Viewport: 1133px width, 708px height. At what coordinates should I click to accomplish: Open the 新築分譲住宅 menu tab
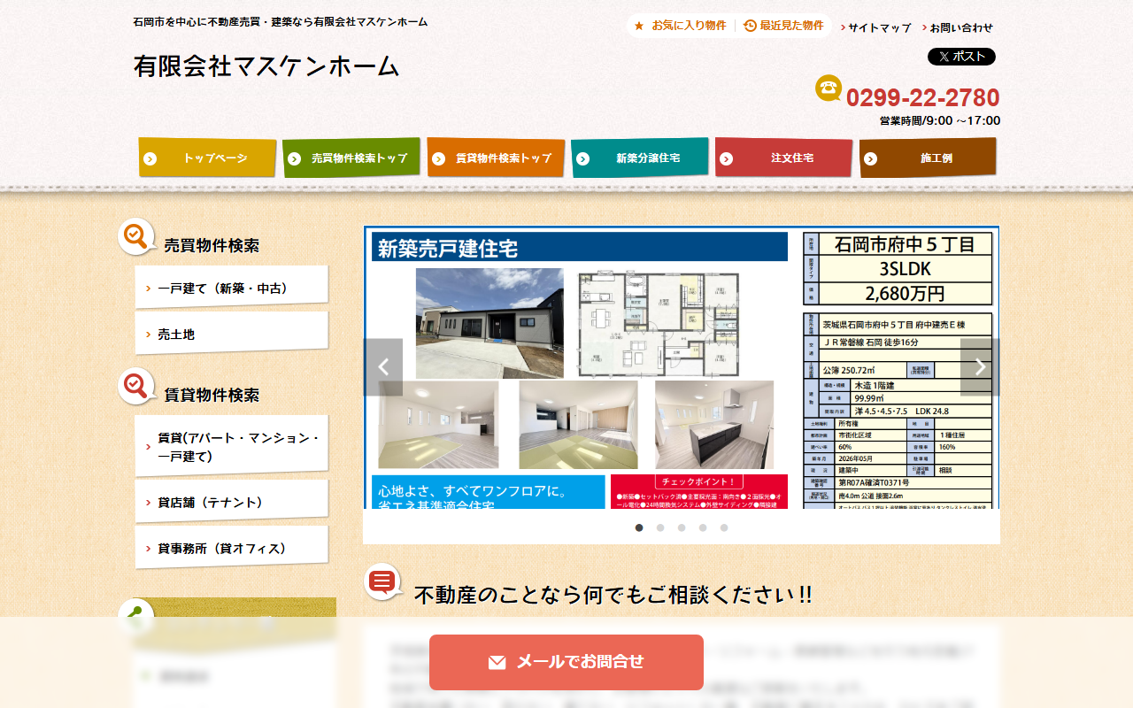pyautogui.click(x=640, y=158)
